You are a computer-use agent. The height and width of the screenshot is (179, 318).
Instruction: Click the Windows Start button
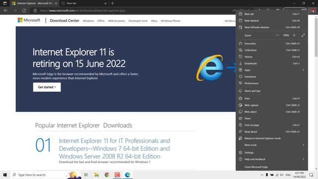(5, 175)
